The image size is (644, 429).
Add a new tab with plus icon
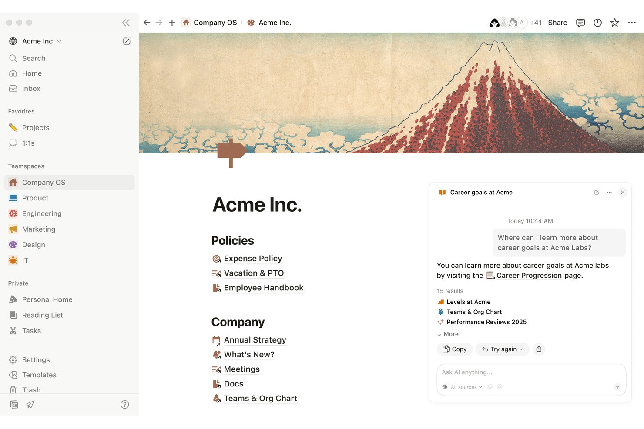pyautogui.click(x=172, y=23)
